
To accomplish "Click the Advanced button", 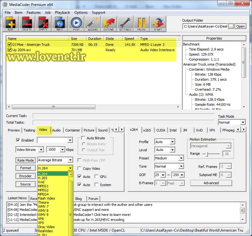I will tap(211, 183).
